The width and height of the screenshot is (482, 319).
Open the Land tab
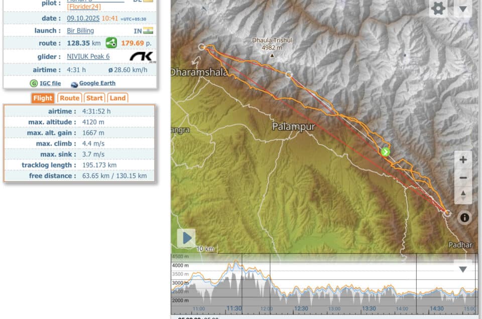(117, 98)
